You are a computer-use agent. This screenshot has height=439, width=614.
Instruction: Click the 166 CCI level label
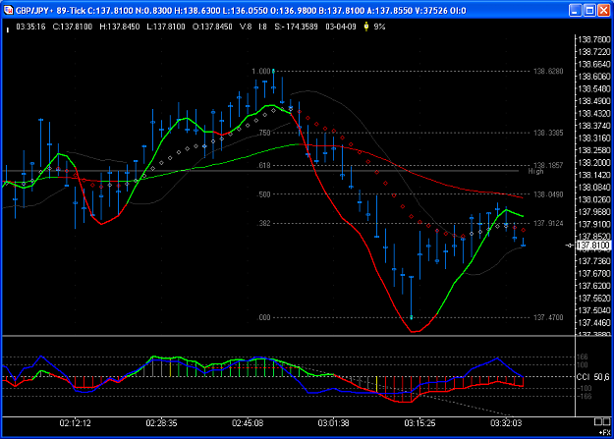pos(583,357)
